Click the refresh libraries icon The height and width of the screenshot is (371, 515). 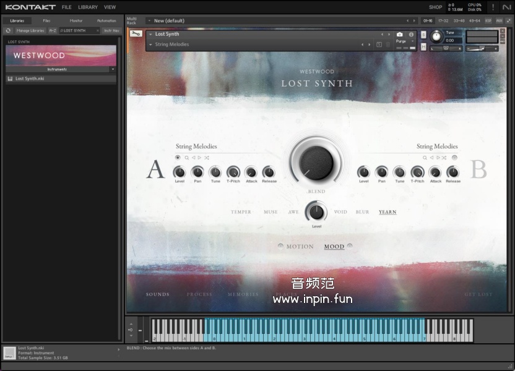(x=8, y=30)
